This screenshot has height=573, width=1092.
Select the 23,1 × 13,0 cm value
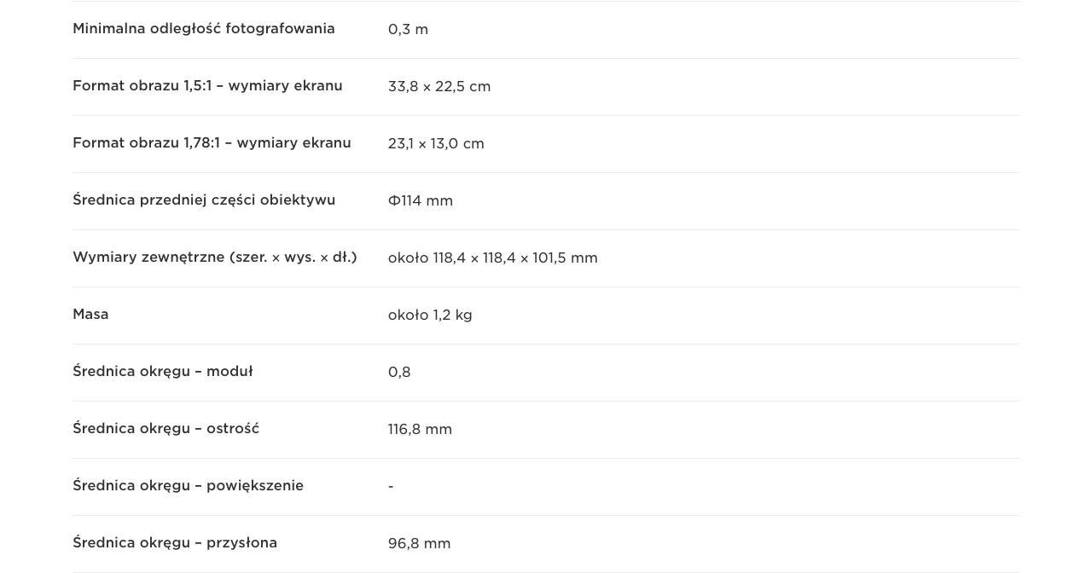point(436,144)
